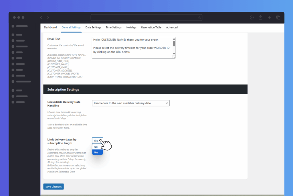Image resolution: width=293 pixels, height=196 pixels.
Task: Open the Unavailable Delivery Date Handling dropdown
Action: tap(130, 103)
